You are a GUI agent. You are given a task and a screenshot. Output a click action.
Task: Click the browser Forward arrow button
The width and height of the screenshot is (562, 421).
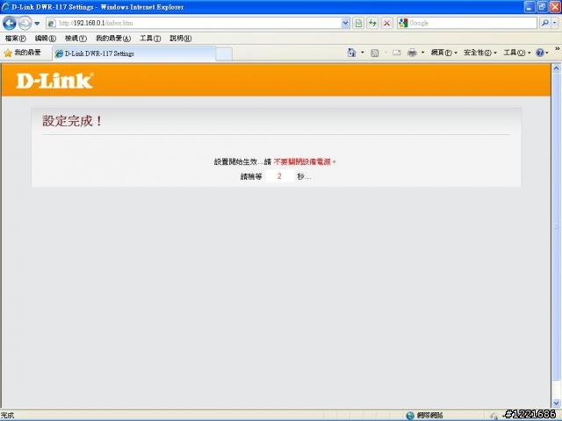point(25,24)
